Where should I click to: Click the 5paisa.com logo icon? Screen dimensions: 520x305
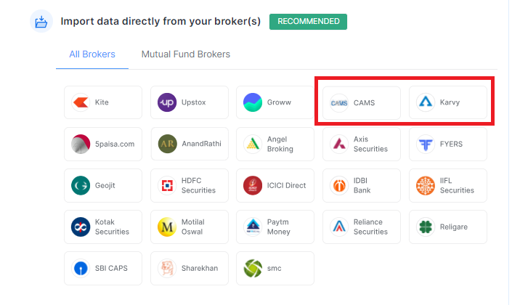[81, 145]
